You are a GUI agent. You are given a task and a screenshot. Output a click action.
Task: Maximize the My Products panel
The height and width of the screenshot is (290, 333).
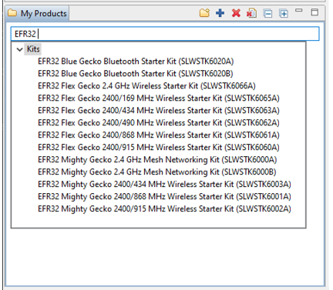tap(314, 12)
